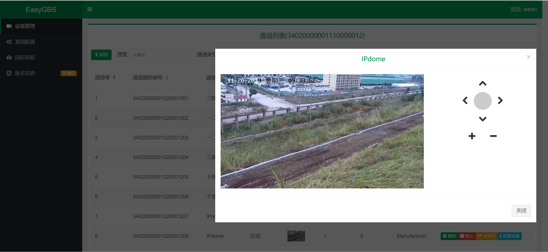This screenshot has height=252, width=548.
Task: Click the orange 重启 restart badge
Action: point(68,73)
